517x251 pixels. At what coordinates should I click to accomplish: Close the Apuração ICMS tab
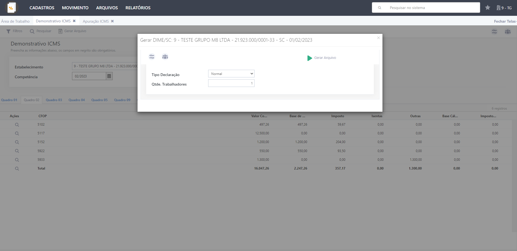(x=112, y=21)
